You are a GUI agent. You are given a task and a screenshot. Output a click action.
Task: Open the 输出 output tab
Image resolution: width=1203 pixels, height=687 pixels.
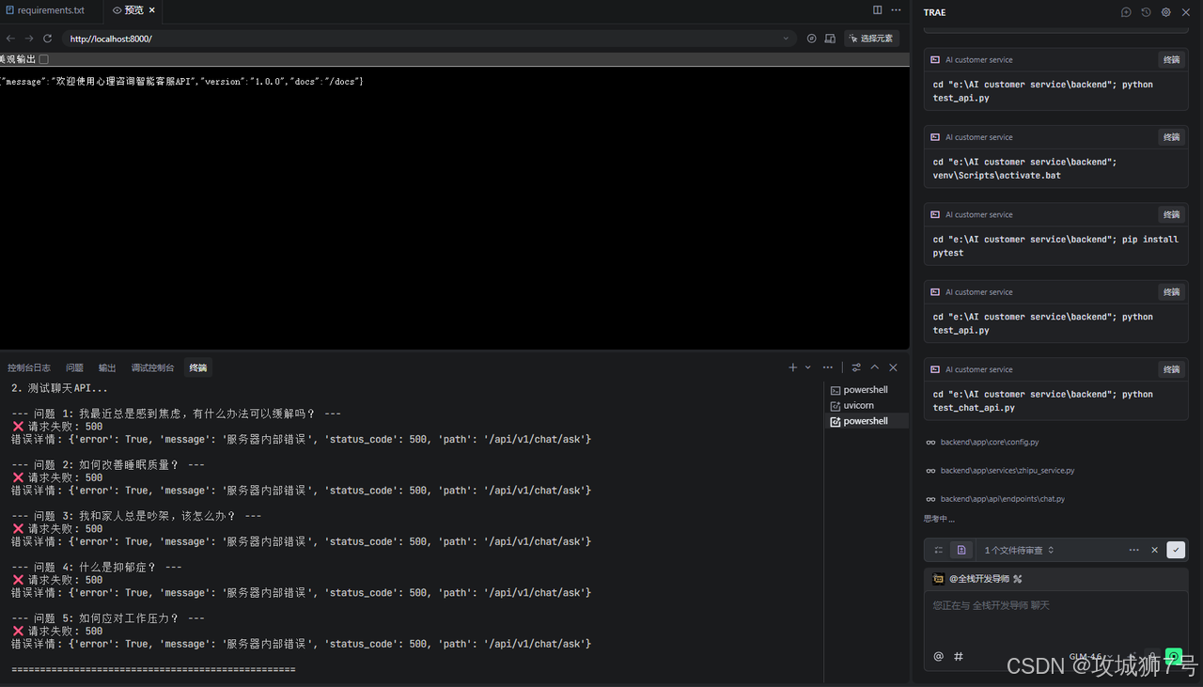pos(107,367)
